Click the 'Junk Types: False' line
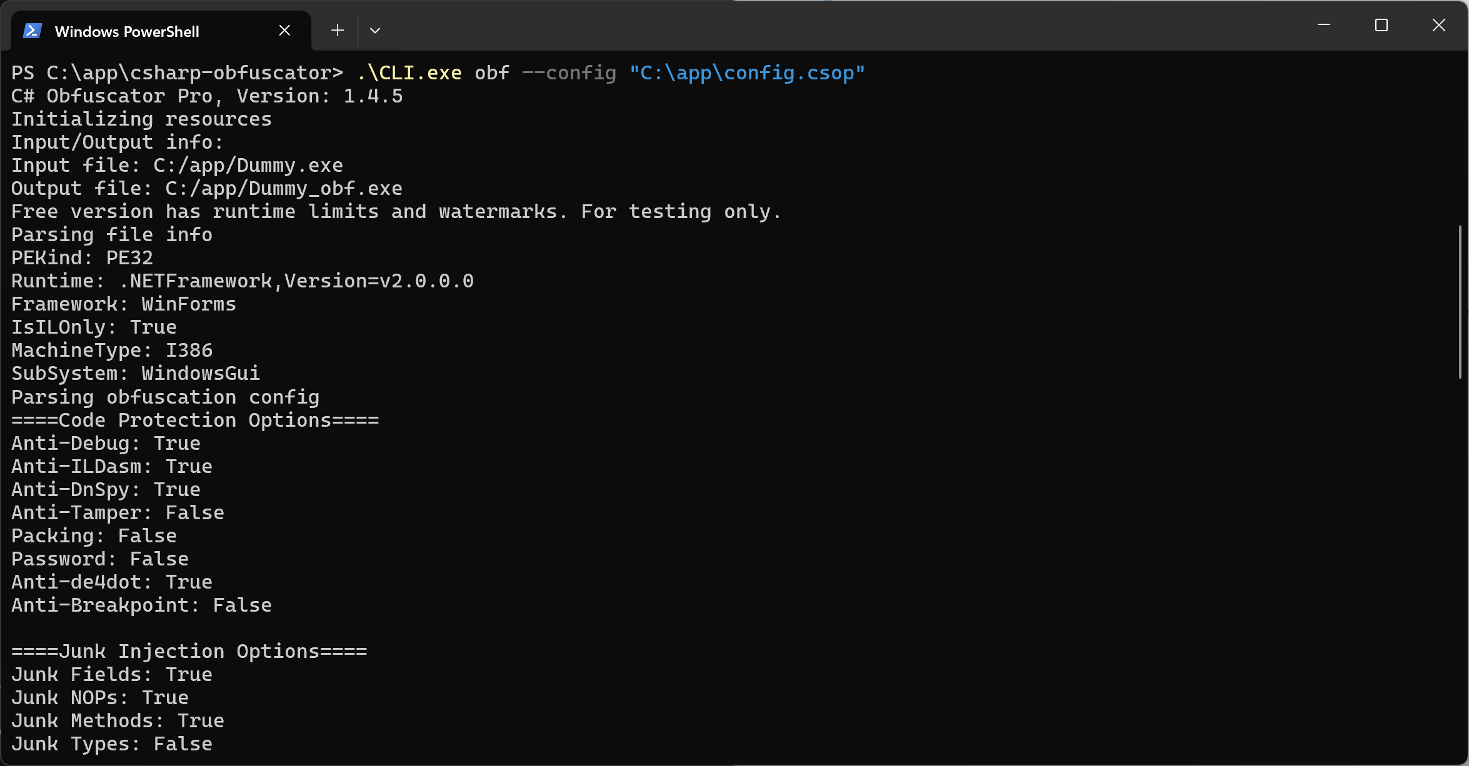The image size is (1469, 766). 111,744
